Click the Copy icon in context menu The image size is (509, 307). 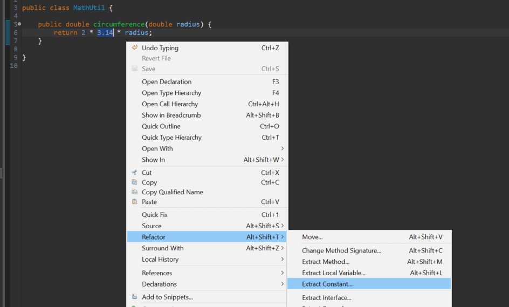point(134,182)
